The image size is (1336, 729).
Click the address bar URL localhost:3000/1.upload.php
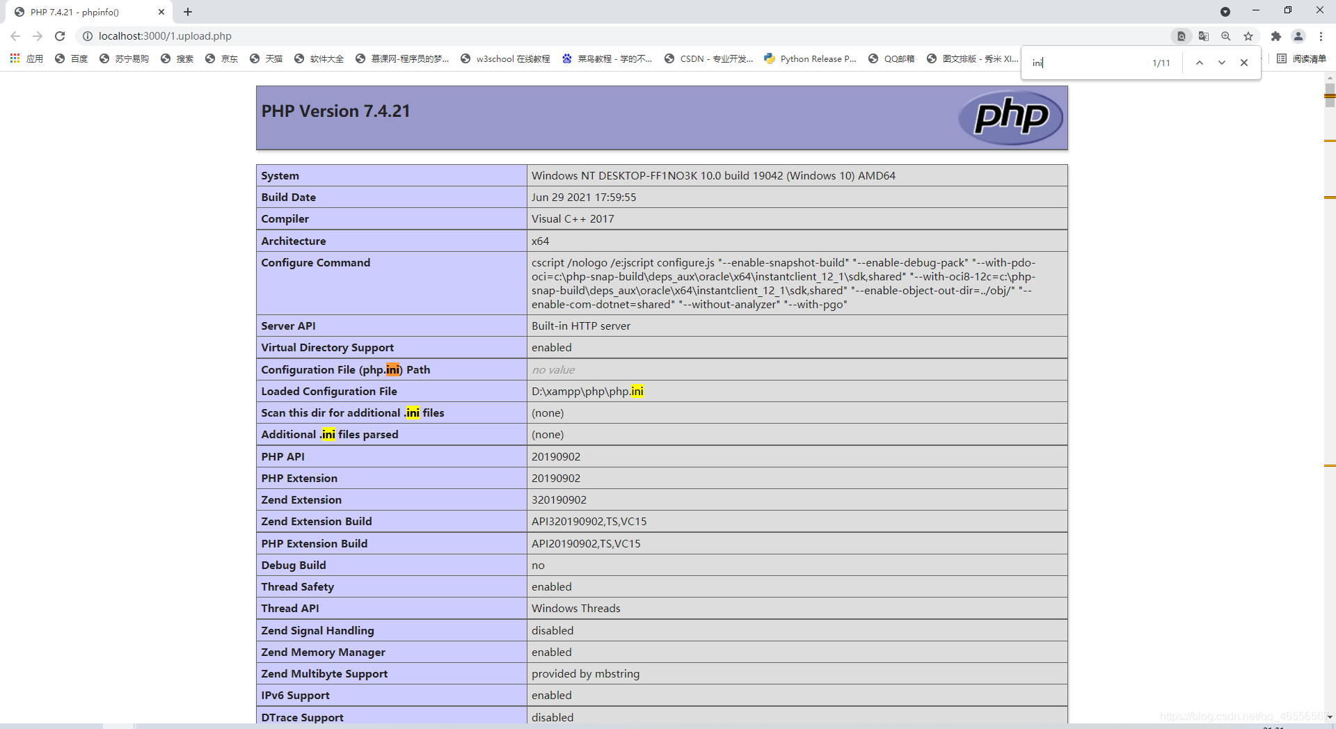coord(165,36)
